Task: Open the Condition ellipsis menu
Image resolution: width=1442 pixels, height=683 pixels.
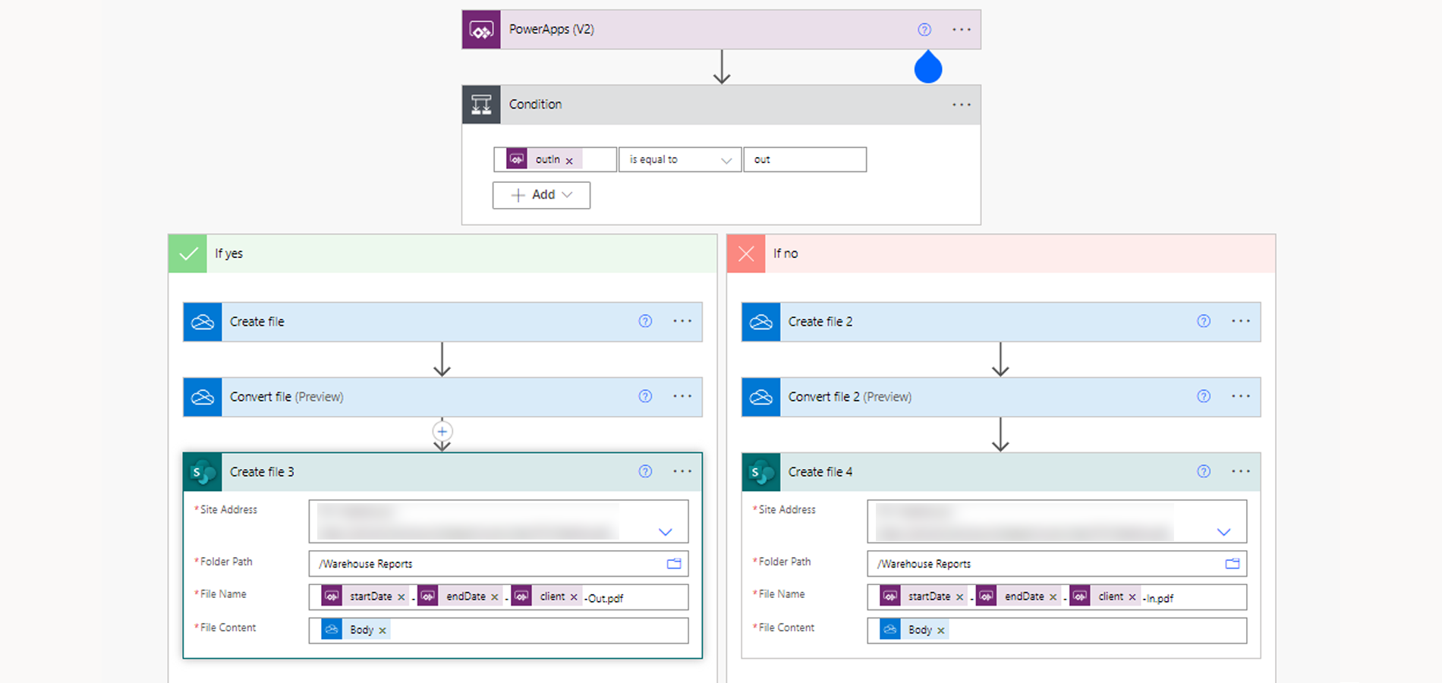Action: pos(962,105)
